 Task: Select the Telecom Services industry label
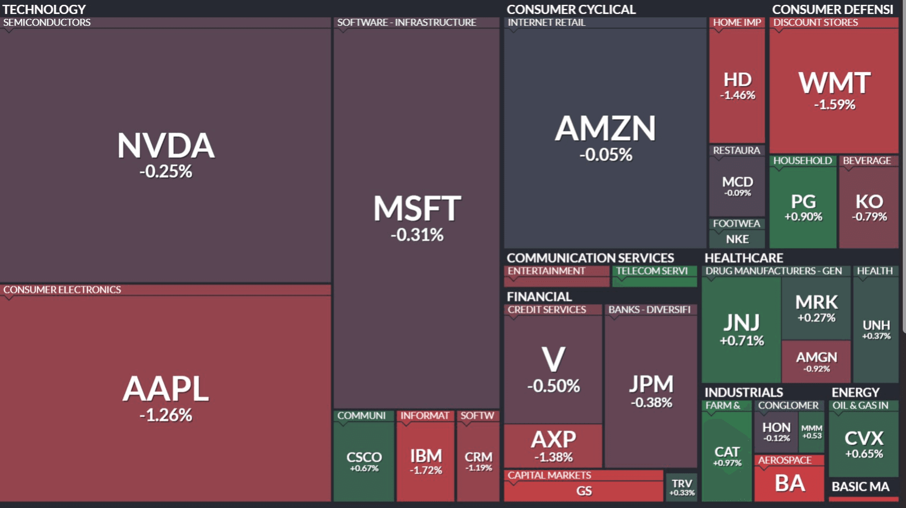651,271
